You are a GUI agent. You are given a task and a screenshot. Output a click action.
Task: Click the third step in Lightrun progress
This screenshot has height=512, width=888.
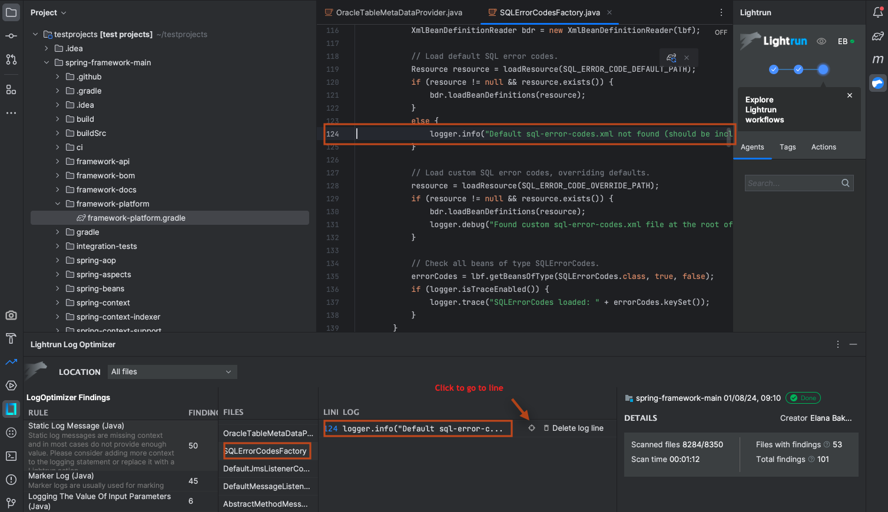tap(823, 69)
